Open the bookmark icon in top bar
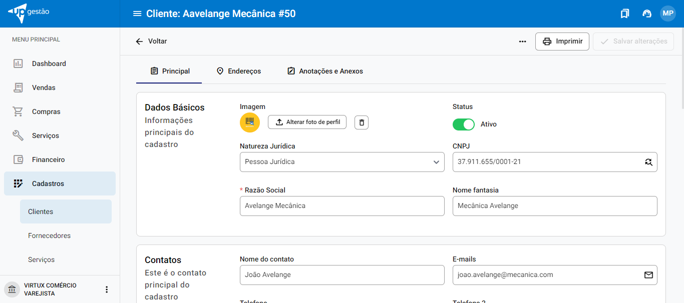This screenshot has height=303, width=684. pyautogui.click(x=624, y=13)
